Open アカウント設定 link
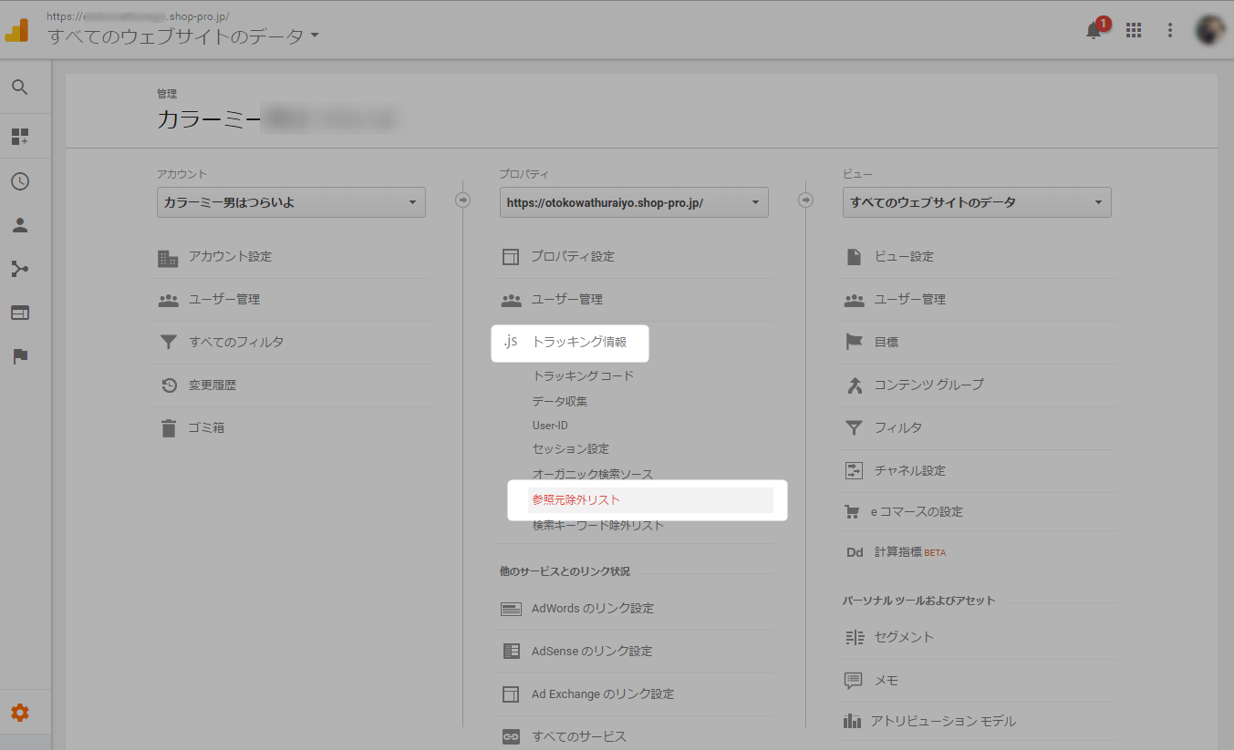Viewport: 1234px width, 750px height. pyautogui.click(x=230, y=257)
